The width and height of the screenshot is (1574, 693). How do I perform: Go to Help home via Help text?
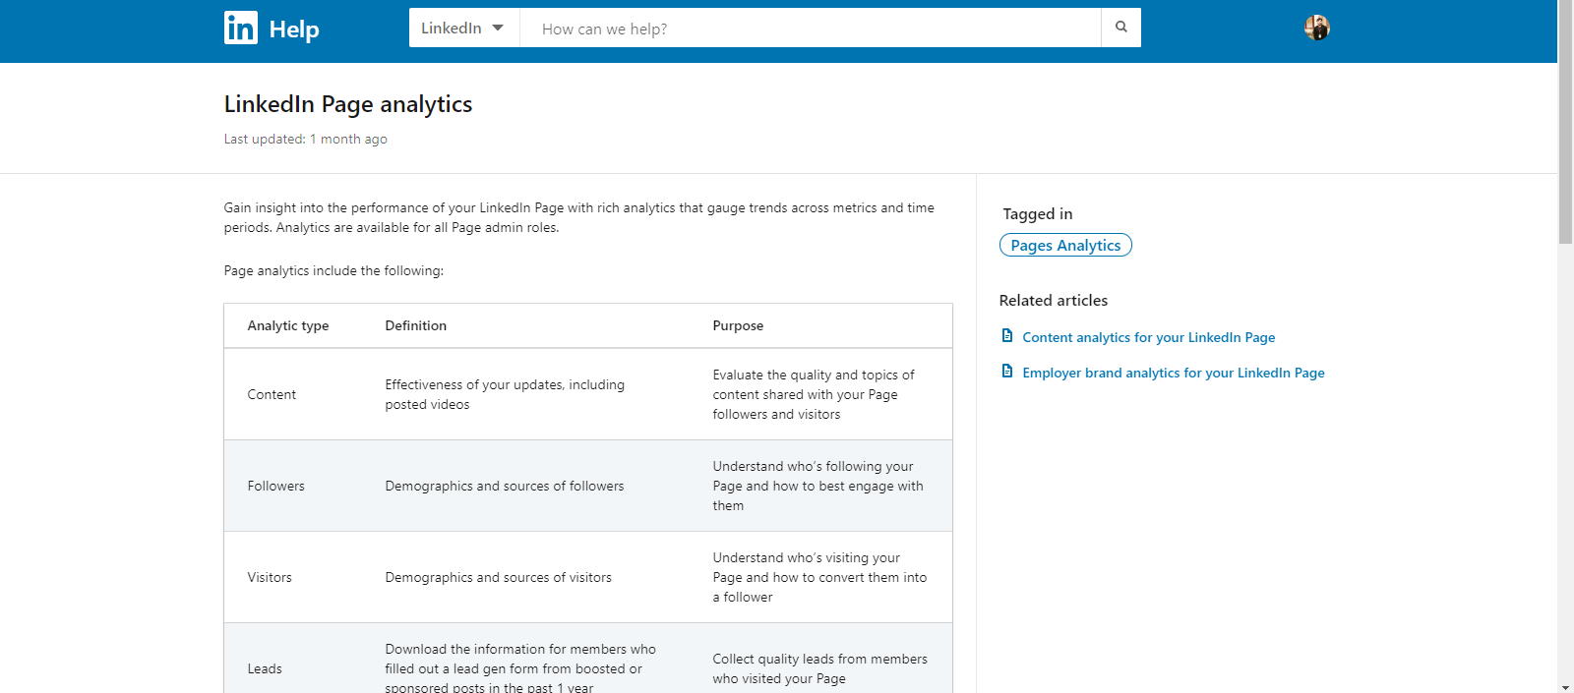pos(294,29)
